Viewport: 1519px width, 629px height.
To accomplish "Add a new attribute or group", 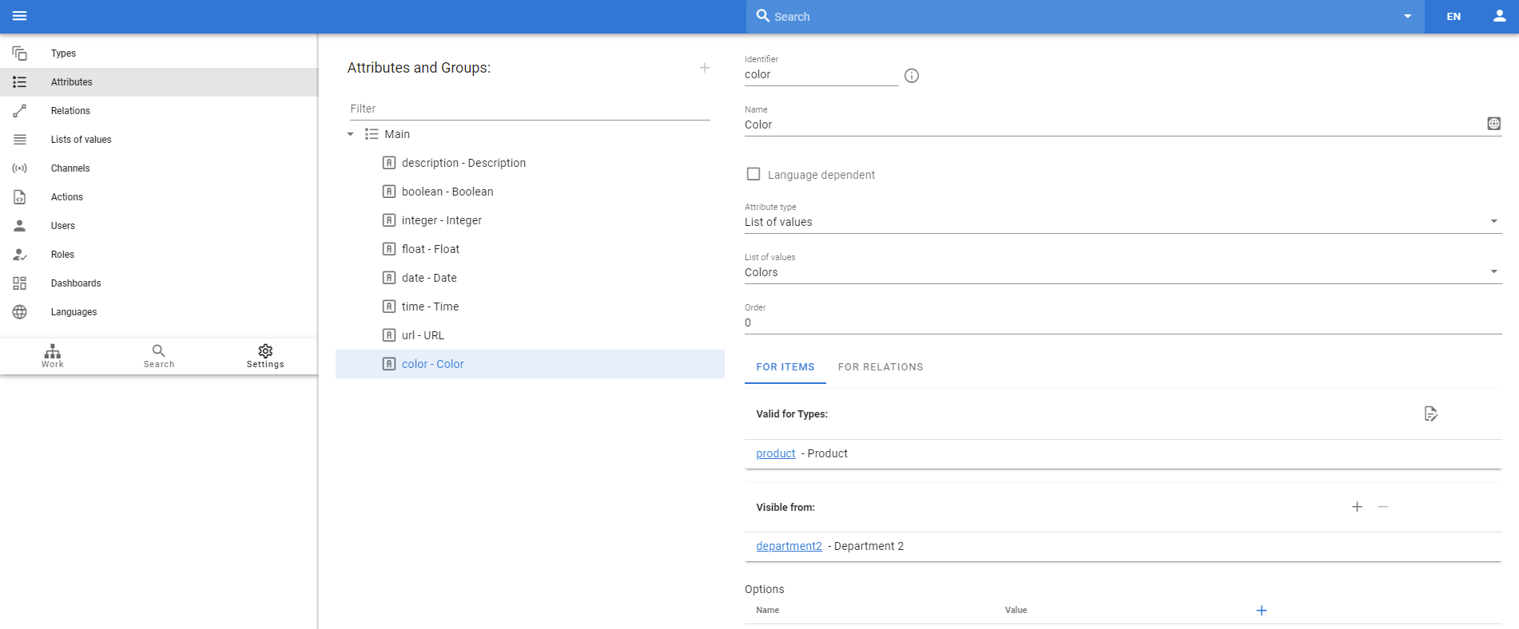I will tap(705, 68).
